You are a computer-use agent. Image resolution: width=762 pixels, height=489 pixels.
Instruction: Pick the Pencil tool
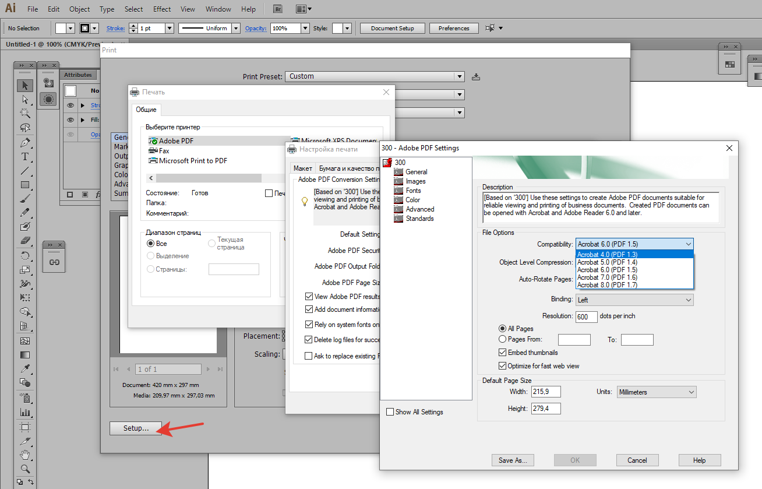[x=25, y=213]
